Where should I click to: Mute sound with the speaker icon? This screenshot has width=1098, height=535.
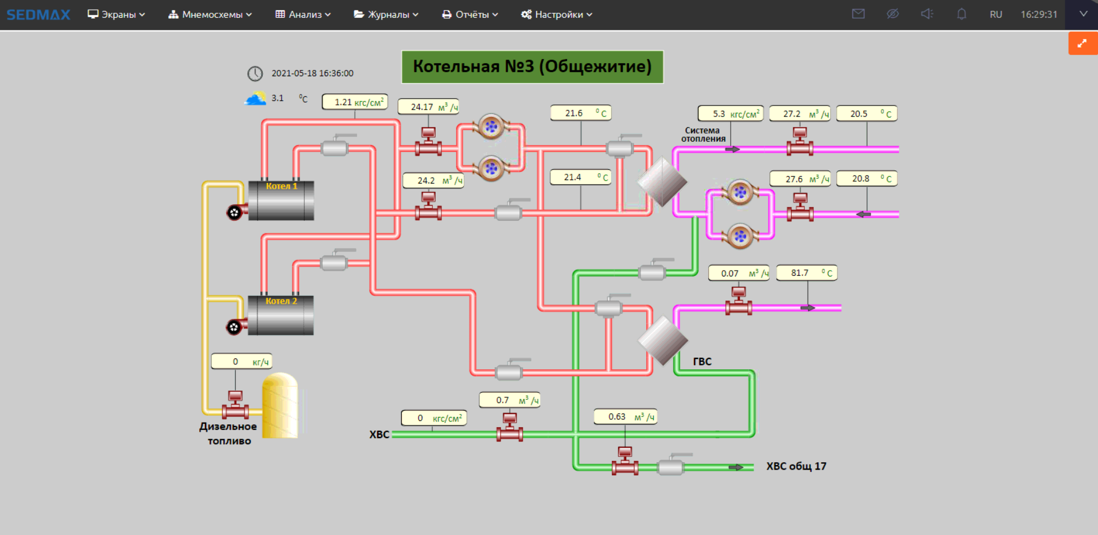(x=927, y=14)
